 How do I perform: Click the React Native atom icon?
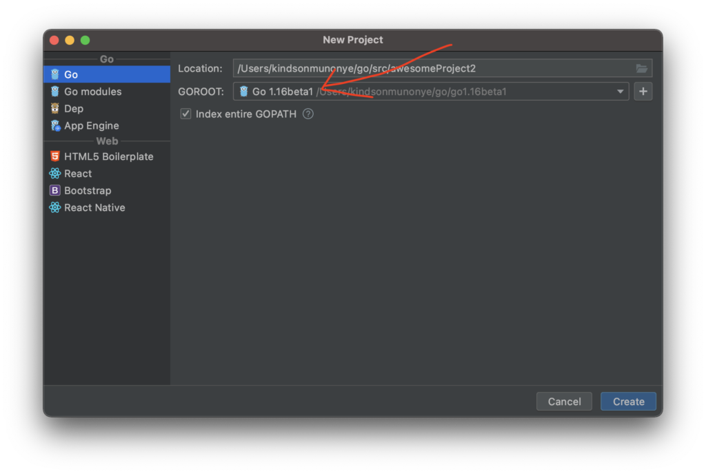coord(55,207)
